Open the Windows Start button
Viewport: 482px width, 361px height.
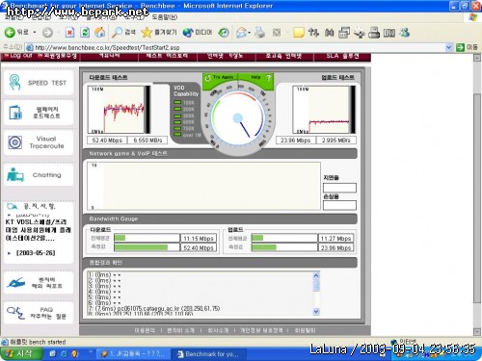(x=20, y=354)
